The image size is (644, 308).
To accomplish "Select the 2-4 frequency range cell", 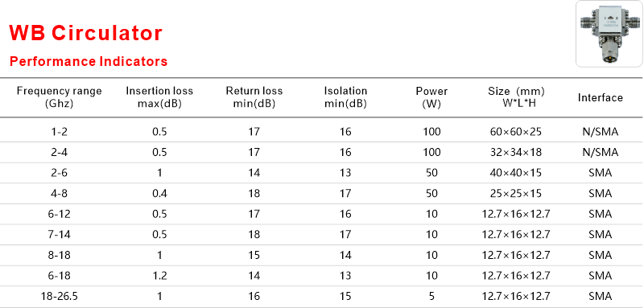I will point(59,152).
